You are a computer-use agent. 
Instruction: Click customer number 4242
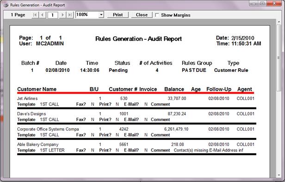click(124, 129)
